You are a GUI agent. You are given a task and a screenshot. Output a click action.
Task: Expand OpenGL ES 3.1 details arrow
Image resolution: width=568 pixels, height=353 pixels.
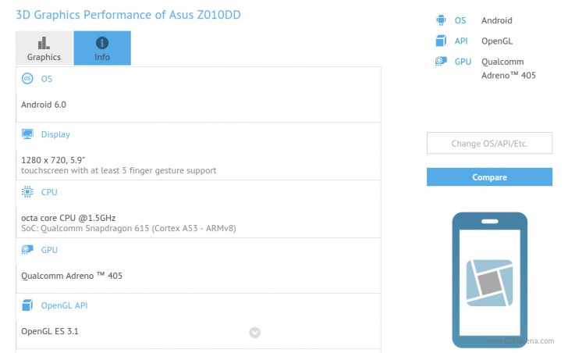[254, 333]
